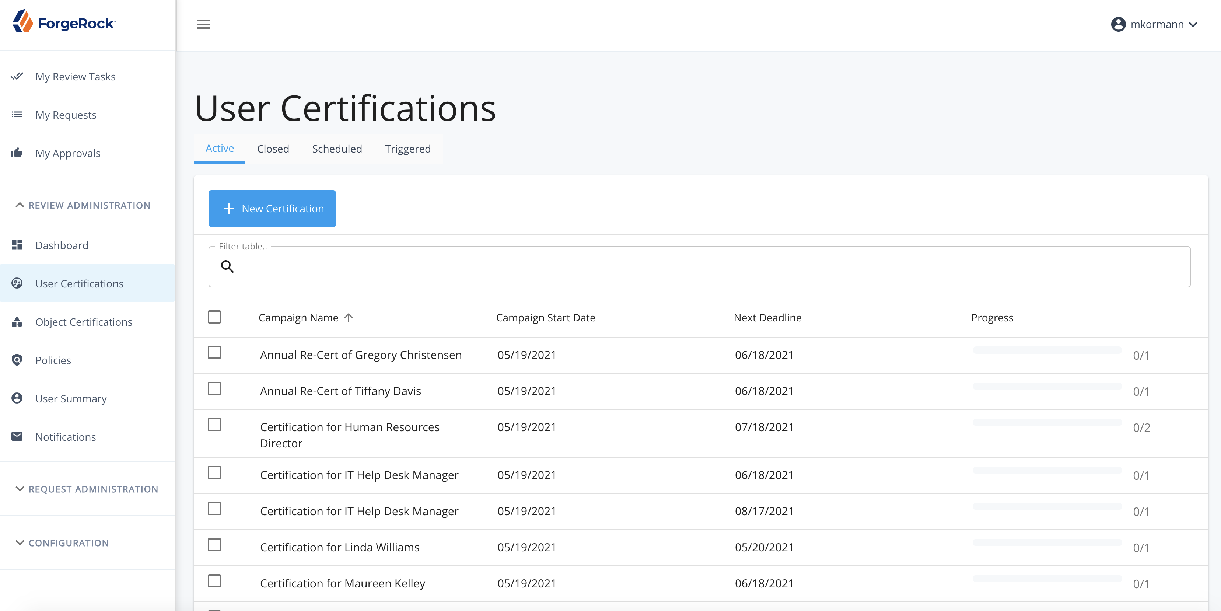Click the plus icon on New Certification
The height and width of the screenshot is (611, 1221).
pos(229,209)
